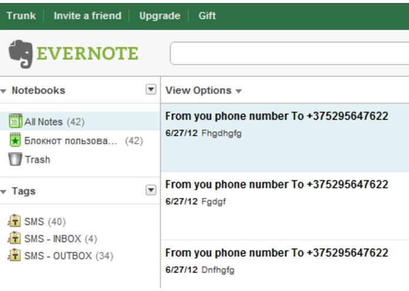The height and width of the screenshot is (291, 409).
Task: Open the note with snippet Dnfhgfg
Action: pyautogui.click(x=285, y=264)
